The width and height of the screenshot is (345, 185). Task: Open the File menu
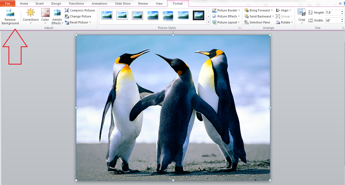(x=8, y=4)
